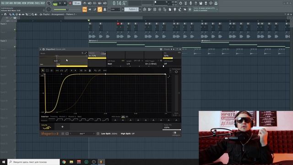Open the OPTIONS menu
Screen dimensions: 293x165
click(31, 3)
